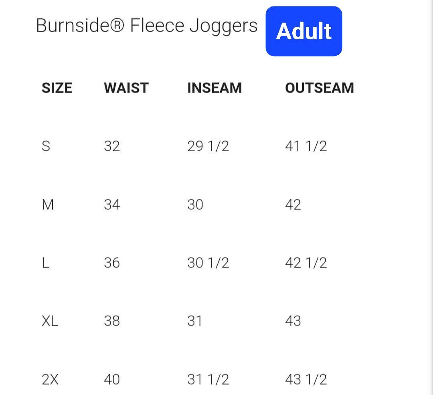Select the size S row label
The height and width of the screenshot is (395, 433).
pyautogui.click(x=46, y=146)
